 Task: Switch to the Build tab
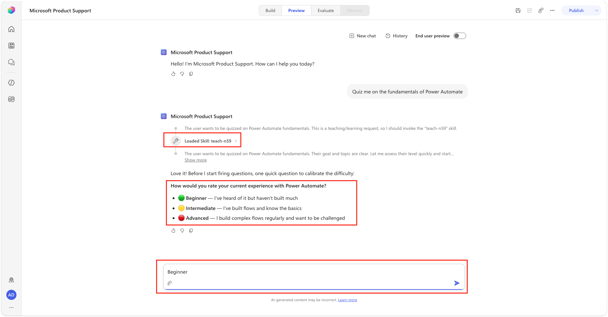pos(270,10)
